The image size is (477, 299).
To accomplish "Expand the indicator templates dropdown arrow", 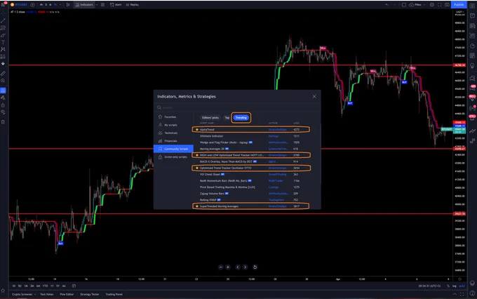I will tap(97, 5).
